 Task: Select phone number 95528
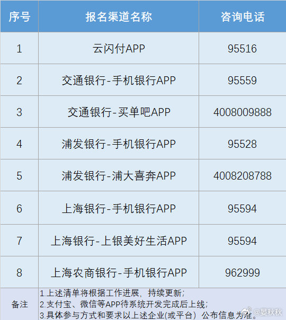[242, 144]
